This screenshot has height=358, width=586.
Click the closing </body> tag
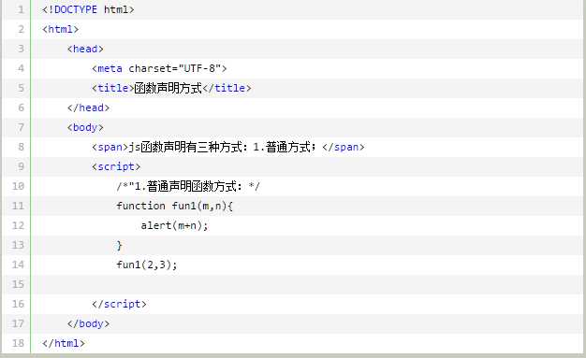[x=89, y=323]
